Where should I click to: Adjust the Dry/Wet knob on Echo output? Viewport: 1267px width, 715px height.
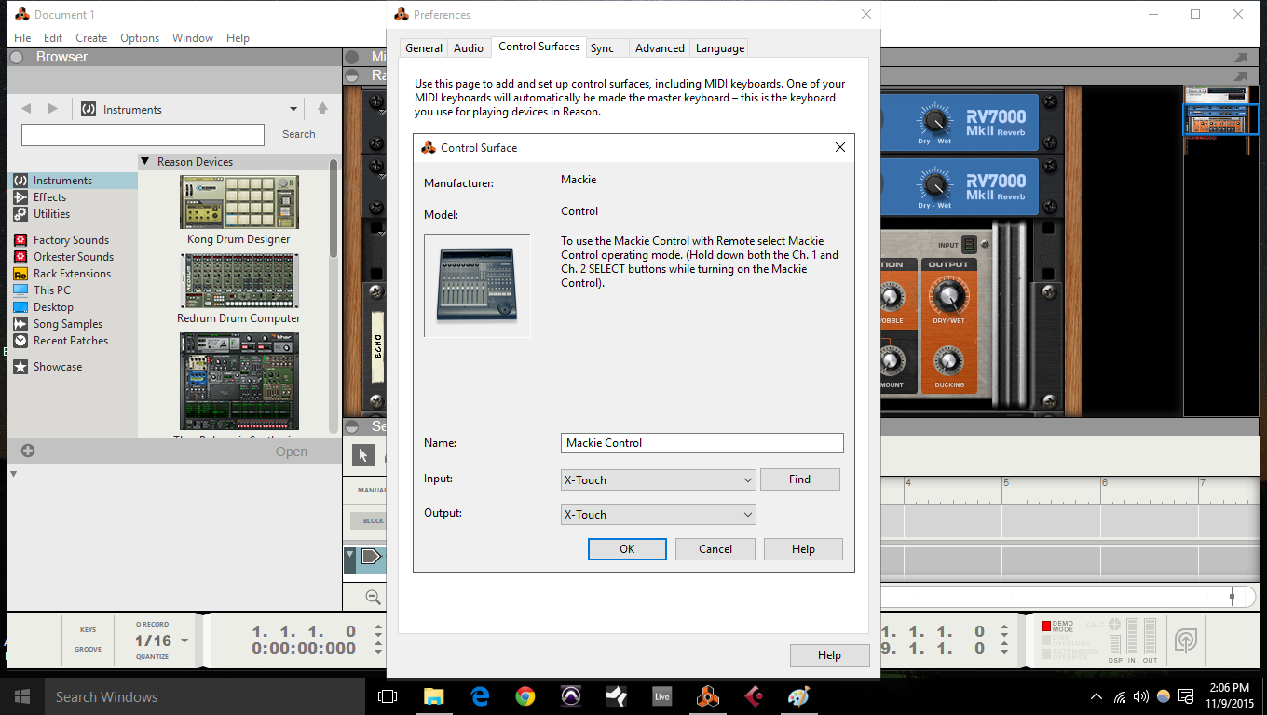948,297
